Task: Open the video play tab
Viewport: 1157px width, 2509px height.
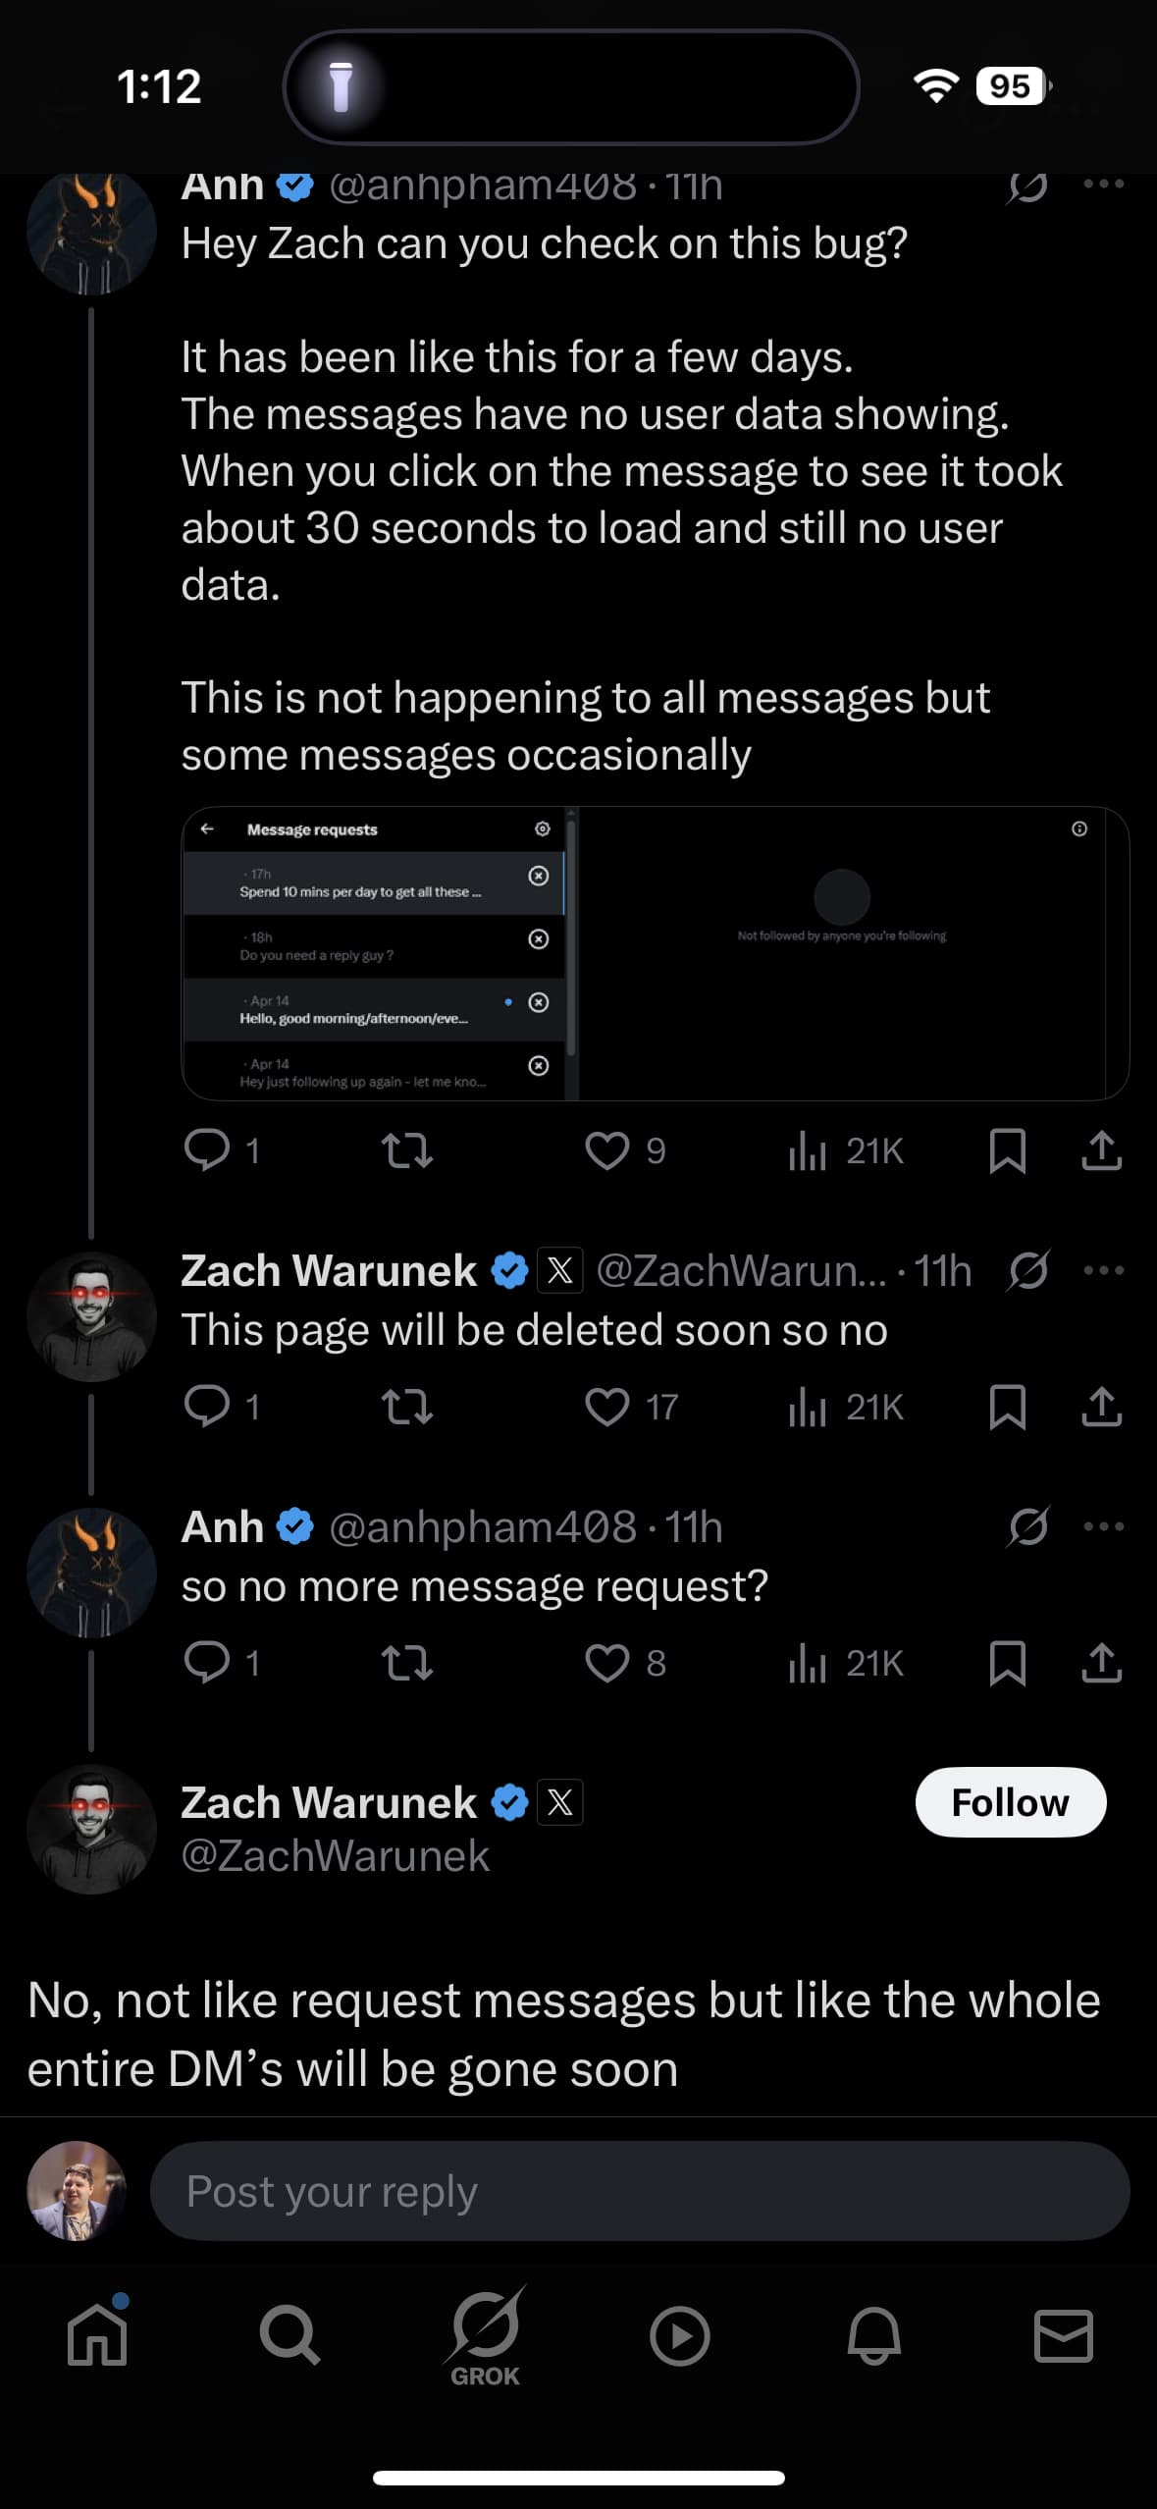Action: coord(679,2335)
